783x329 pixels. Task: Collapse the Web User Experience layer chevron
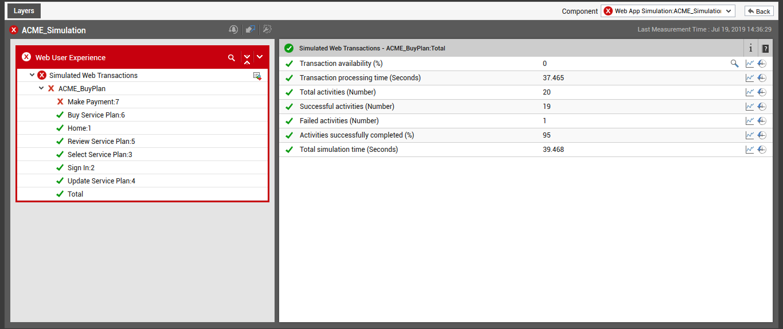click(x=260, y=57)
